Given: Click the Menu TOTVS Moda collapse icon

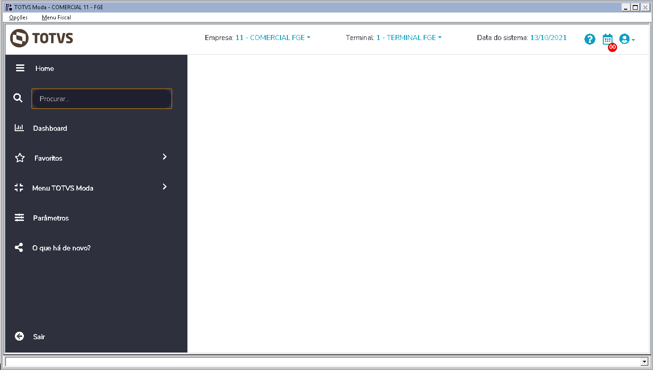Looking at the screenshot, I should [19, 188].
